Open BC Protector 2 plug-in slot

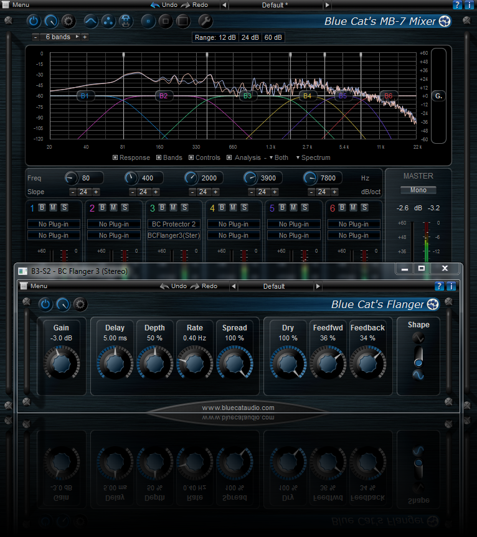[174, 225]
